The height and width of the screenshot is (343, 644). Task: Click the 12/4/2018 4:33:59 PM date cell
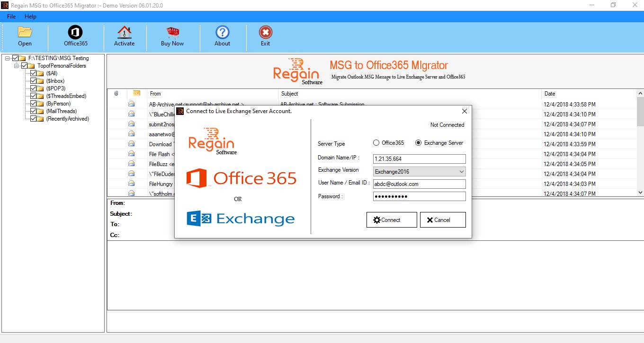pos(570,144)
